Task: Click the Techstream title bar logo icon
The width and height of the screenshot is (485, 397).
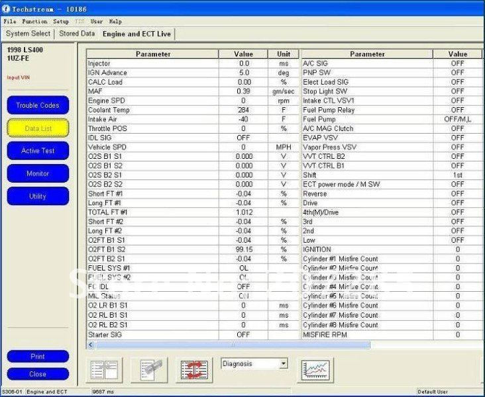Action: tap(6, 9)
